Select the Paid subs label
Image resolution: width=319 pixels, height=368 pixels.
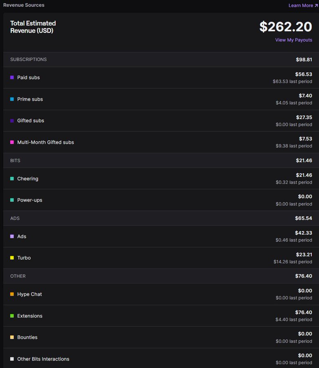[x=28, y=77]
